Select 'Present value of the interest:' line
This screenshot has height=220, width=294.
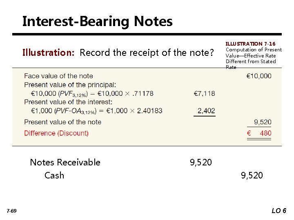click(x=68, y=102)
